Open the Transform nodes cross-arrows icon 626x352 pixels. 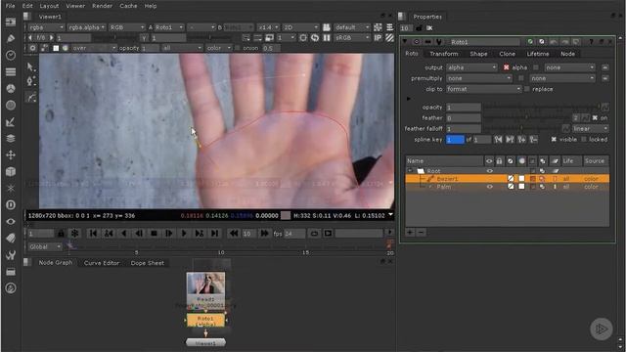point(11,154)
